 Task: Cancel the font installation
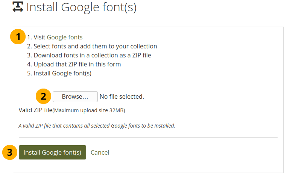click(100, 152)
